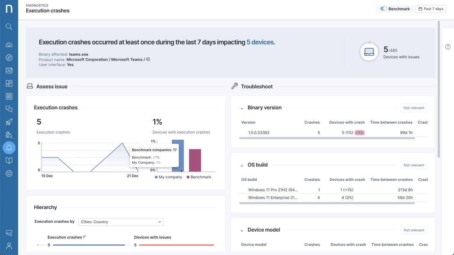
Task: Open the book icon in the sidebar
Action: pos(9,161)
